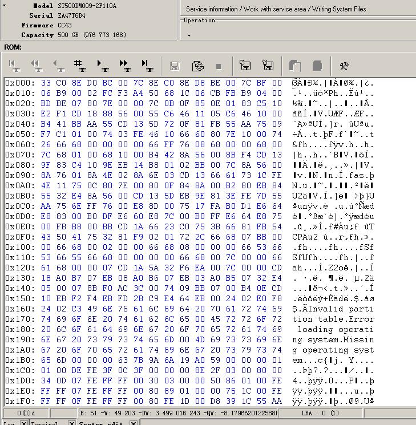Click the 0x1B0 offset label

[20, 360]
